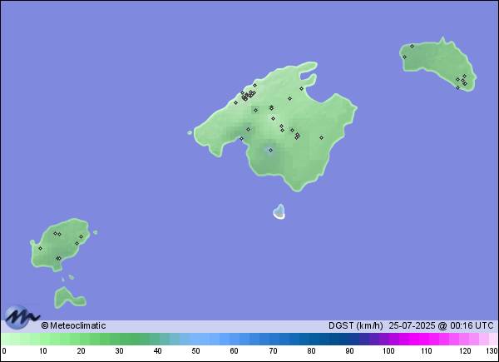Viewport: 499px width, 362px height.
Task: Select the easternmost station marker on Ibiza
Action: pos(82,237)
